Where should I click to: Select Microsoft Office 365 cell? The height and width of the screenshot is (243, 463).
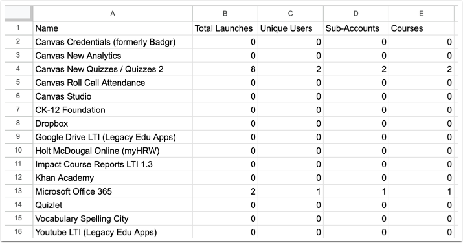(x=113, y=191)
